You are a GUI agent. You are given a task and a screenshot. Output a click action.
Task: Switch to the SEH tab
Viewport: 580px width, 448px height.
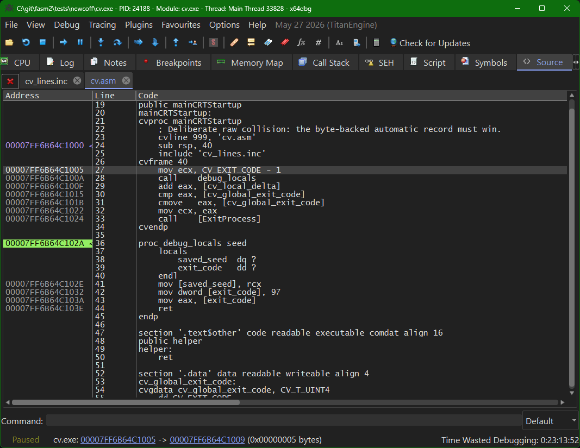tap(381, 62)
